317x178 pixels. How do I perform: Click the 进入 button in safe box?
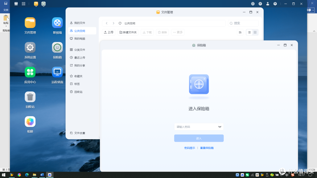pyautogui.click(x=199, y=138)
